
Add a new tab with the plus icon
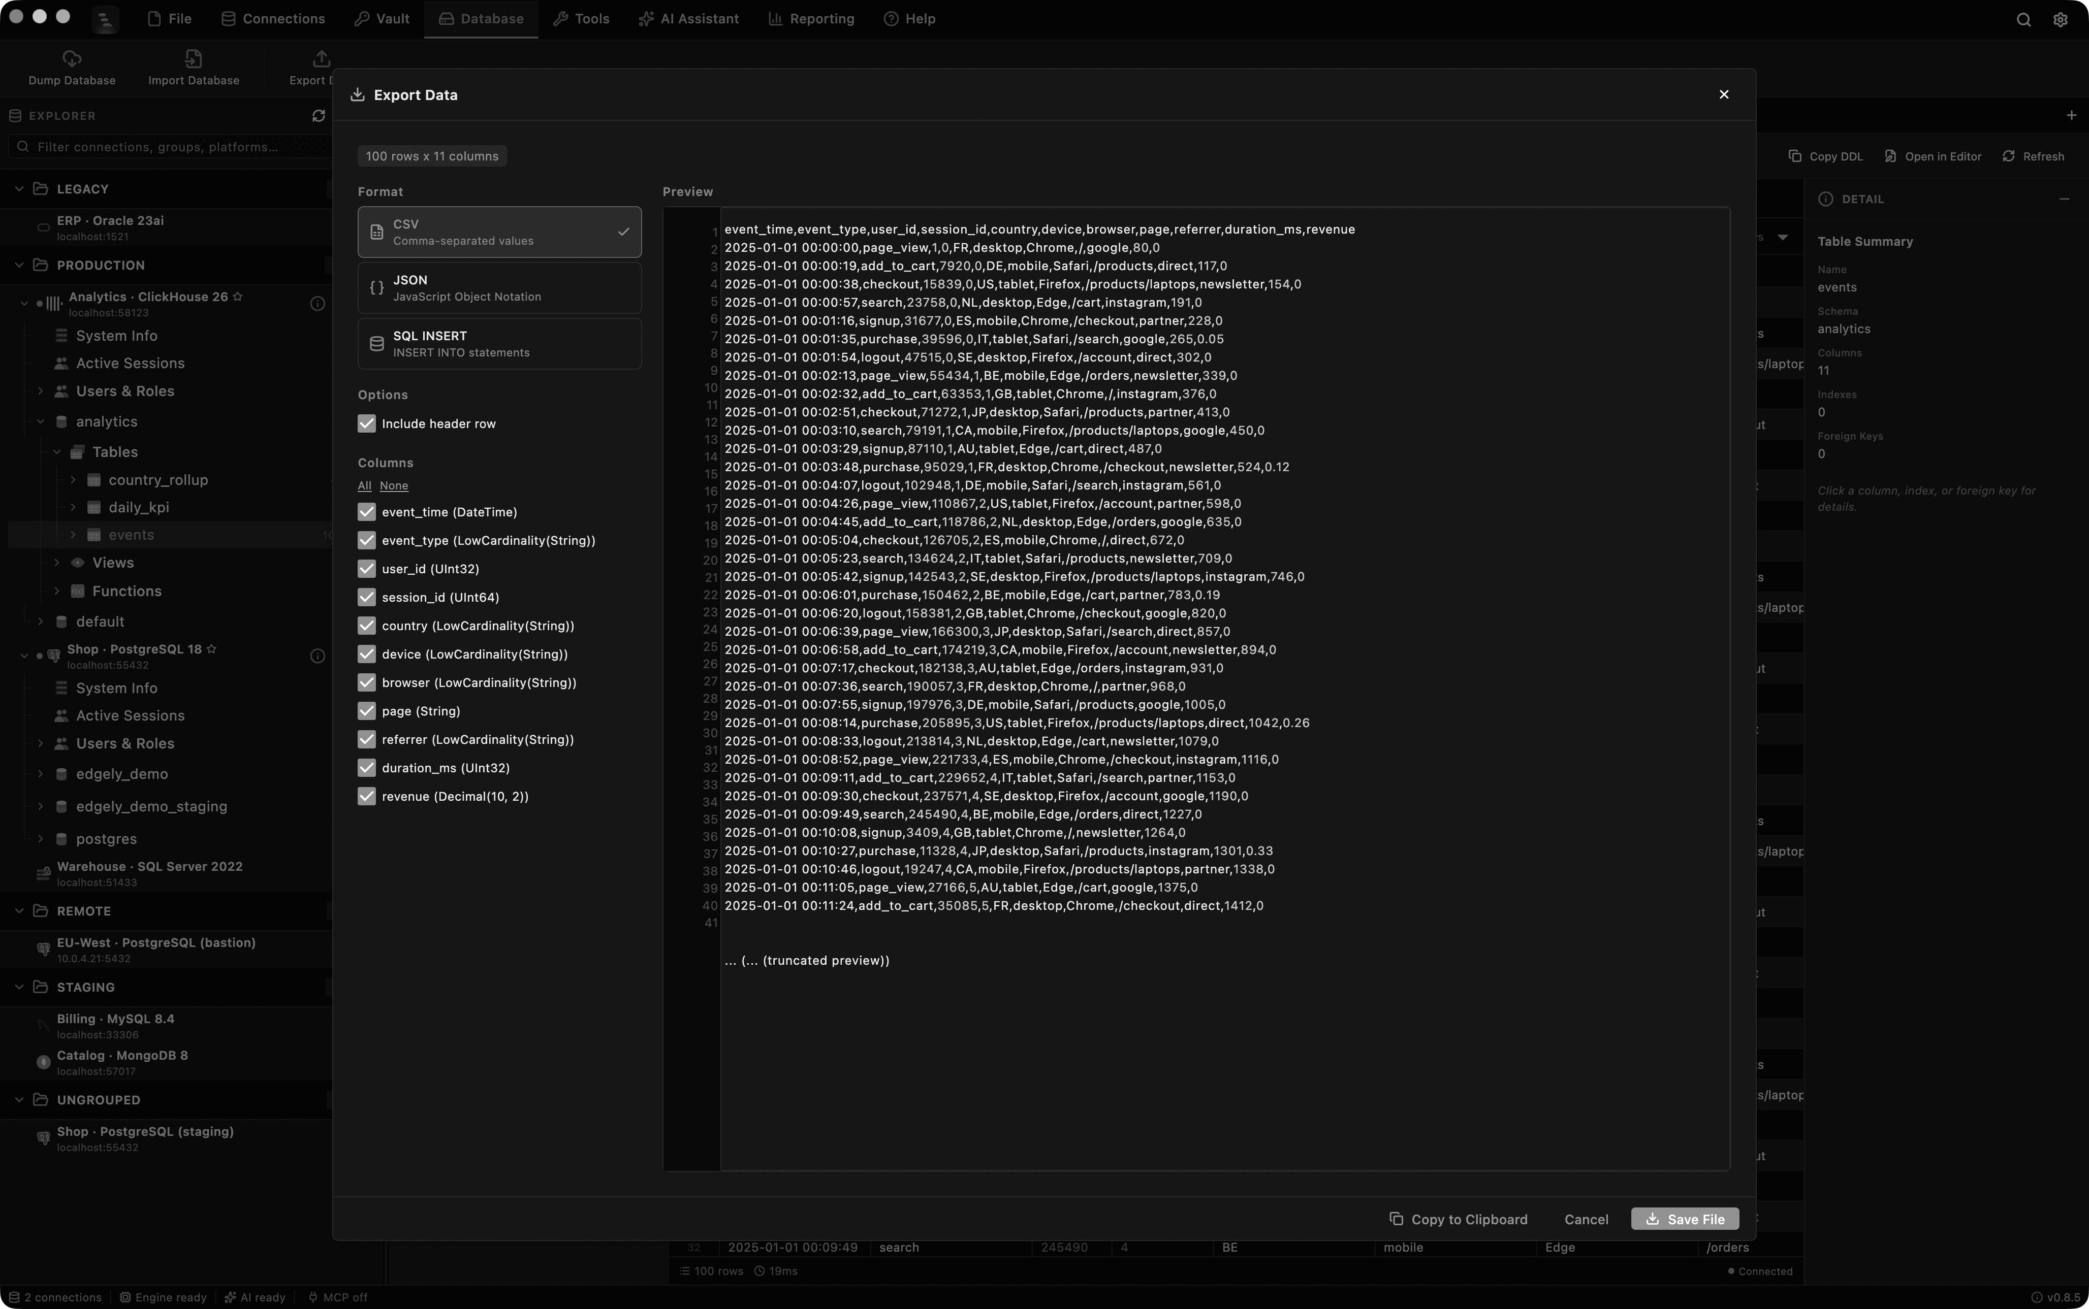(2071, 115)
